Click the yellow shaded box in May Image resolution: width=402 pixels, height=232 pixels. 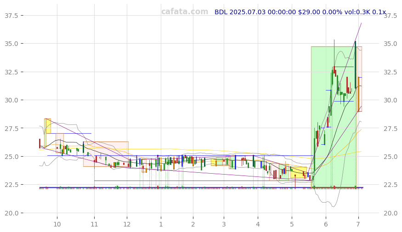299,173
